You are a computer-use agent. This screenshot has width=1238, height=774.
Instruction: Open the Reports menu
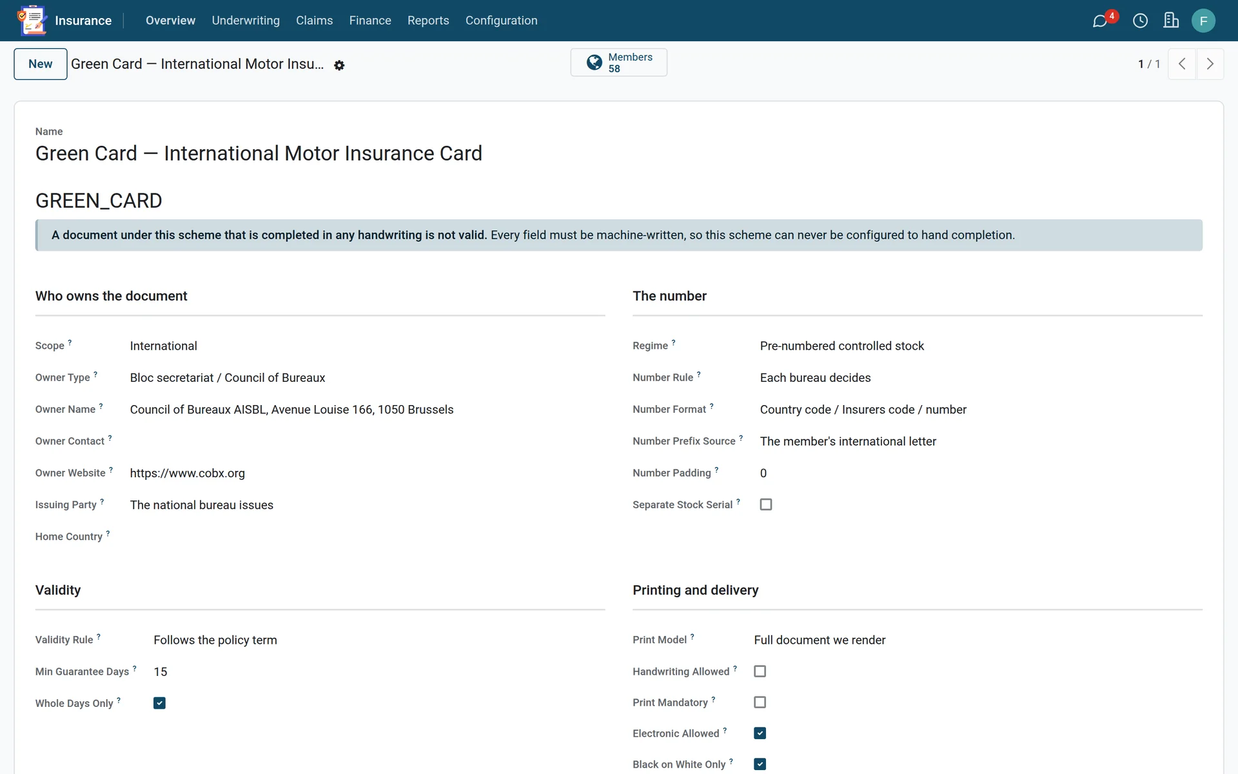[x=428, y=21]
